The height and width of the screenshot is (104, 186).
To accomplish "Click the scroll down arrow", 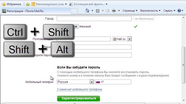I will 183,101.
